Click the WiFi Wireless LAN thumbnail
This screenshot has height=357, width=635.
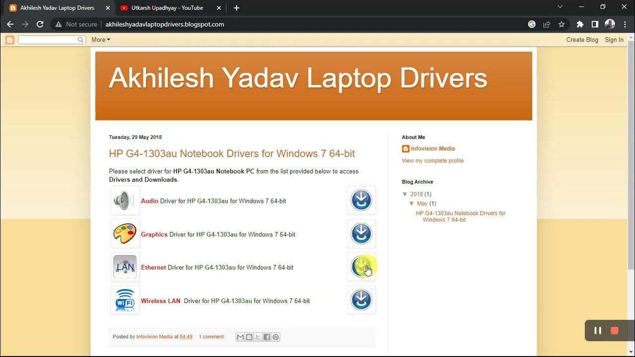(125, 300)
